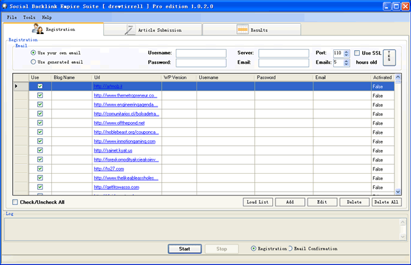The width and height of the screenshot is (411, 265).
Task: Toggle Check/Uncheck All checkbox
Action: (x=15, y=202)
